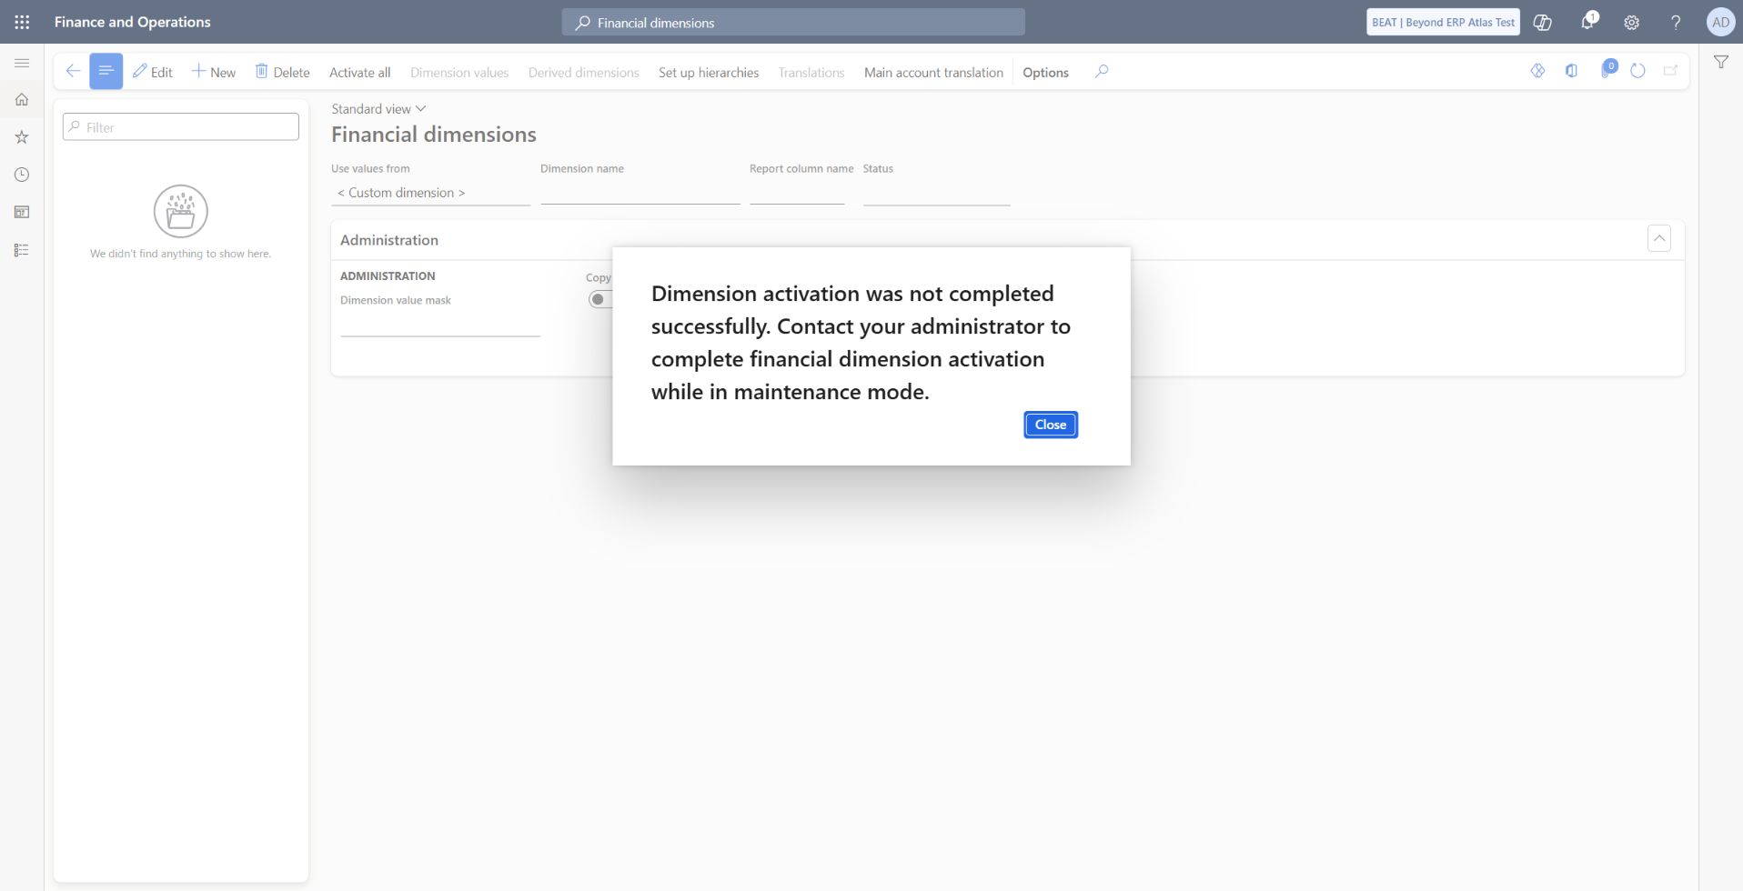Open the Use values from dropdown
This screenshot has width=1743, height=891.
(430, 193)
